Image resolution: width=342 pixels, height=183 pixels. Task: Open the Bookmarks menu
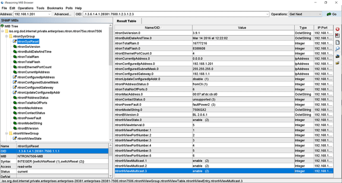[55, 8]
